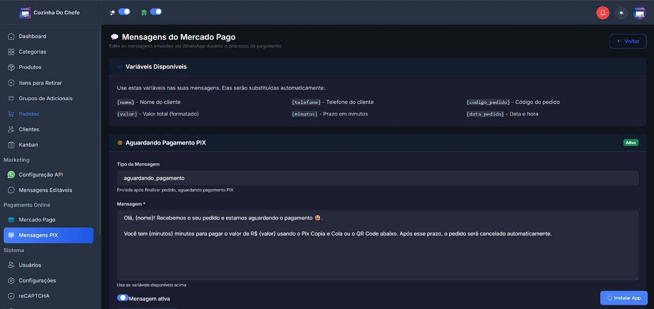The image size is (654, 309).
Task: Click the red notification bell icon
Action: coord(603,13)
